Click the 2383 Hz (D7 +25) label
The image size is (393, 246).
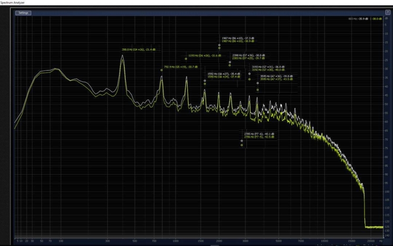tap(249, 58)
